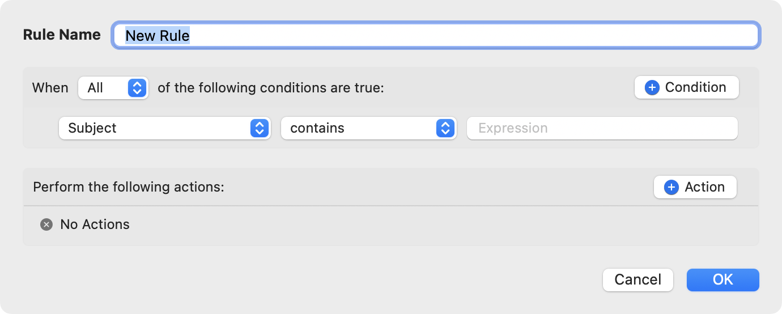Expand the contains operator dropdown

(x=368, y=129)
